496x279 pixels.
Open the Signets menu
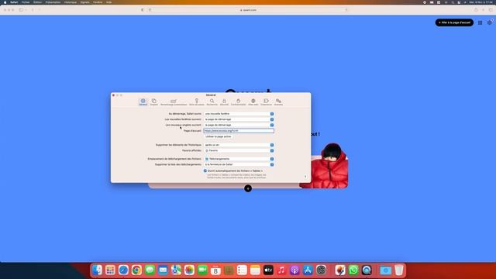click(x=84, y=2)
